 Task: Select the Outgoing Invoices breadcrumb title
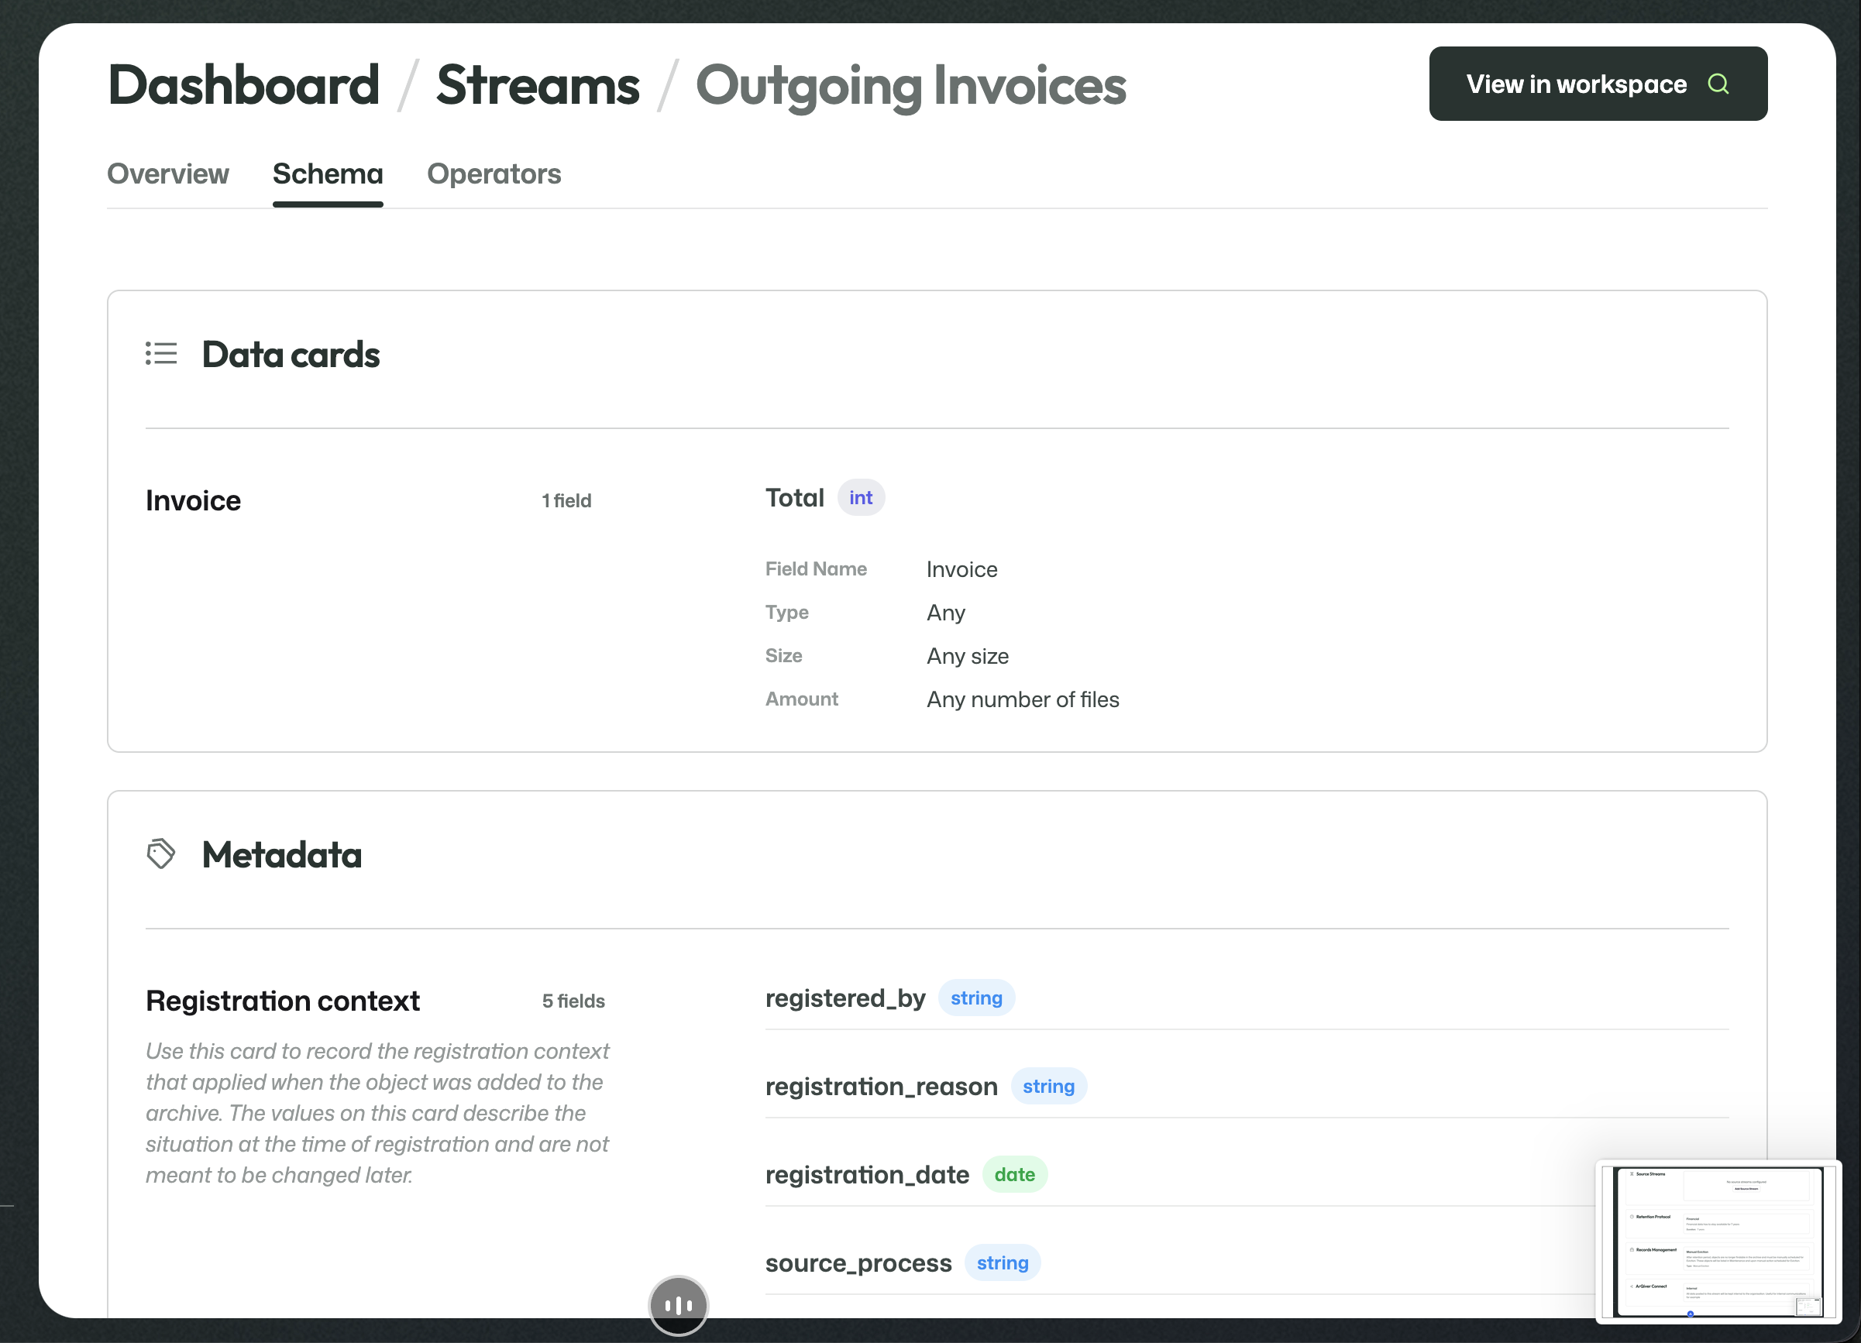pos(911,86)
